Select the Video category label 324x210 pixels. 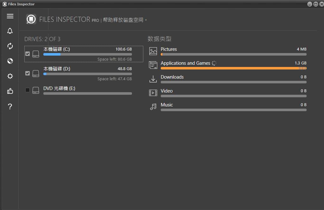(x=166, y=91)
